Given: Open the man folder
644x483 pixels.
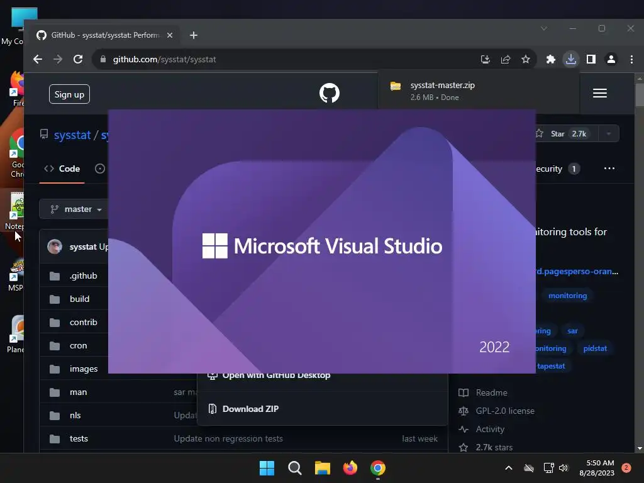Looking at the screenshot, I should pos(79,392).
